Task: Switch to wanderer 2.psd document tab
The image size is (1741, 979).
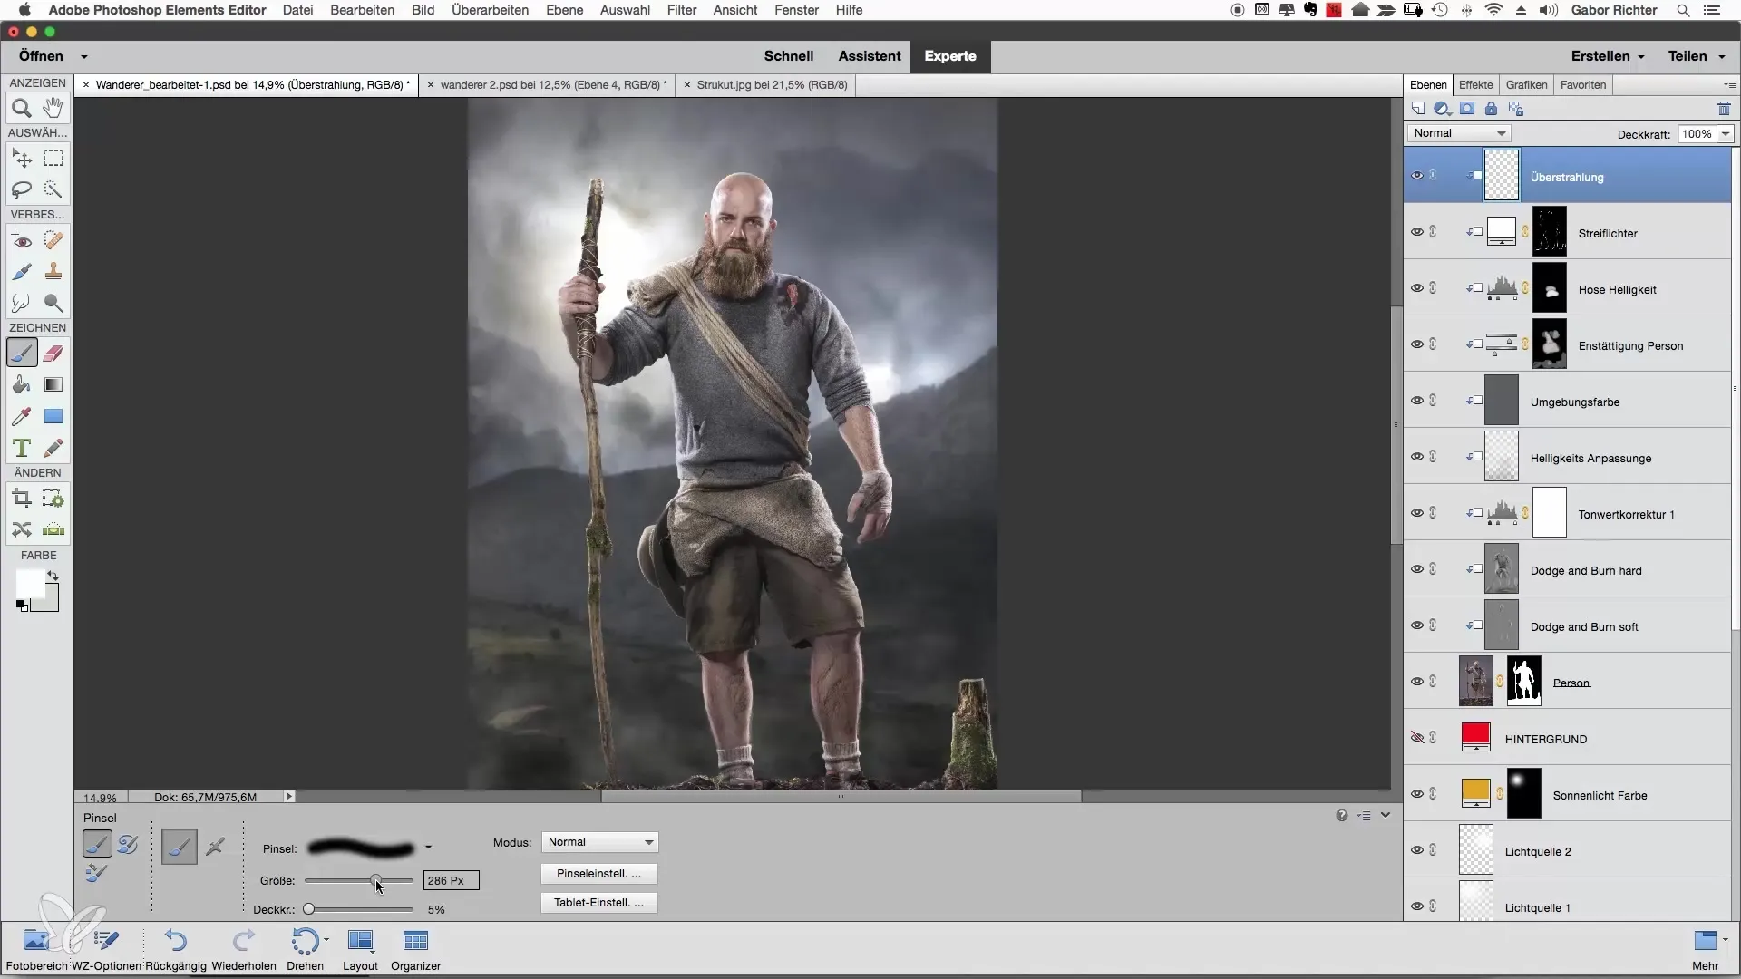Action: coord(553,85)
